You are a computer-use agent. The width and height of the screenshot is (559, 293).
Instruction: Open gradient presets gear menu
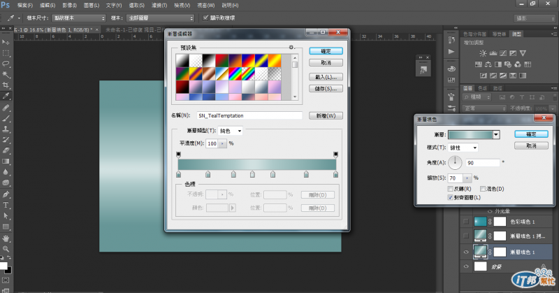[x=291, y=48]
